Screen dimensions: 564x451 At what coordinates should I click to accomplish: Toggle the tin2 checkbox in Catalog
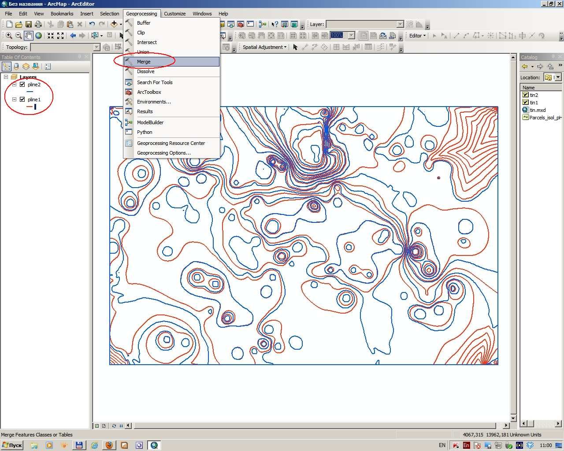click(x=525, y=95)
